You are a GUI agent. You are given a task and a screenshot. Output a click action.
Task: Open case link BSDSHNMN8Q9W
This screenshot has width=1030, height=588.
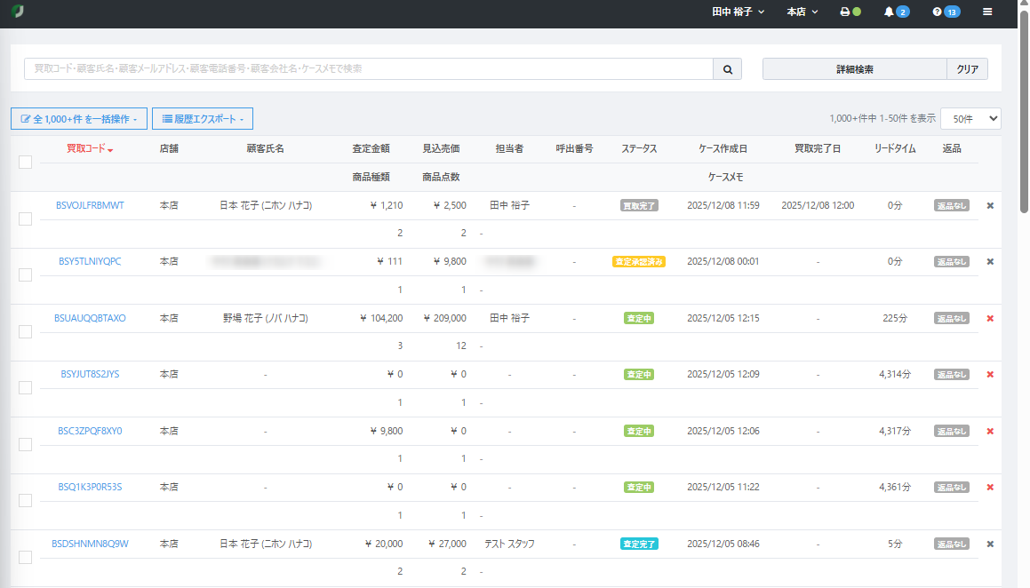[90, 544]
